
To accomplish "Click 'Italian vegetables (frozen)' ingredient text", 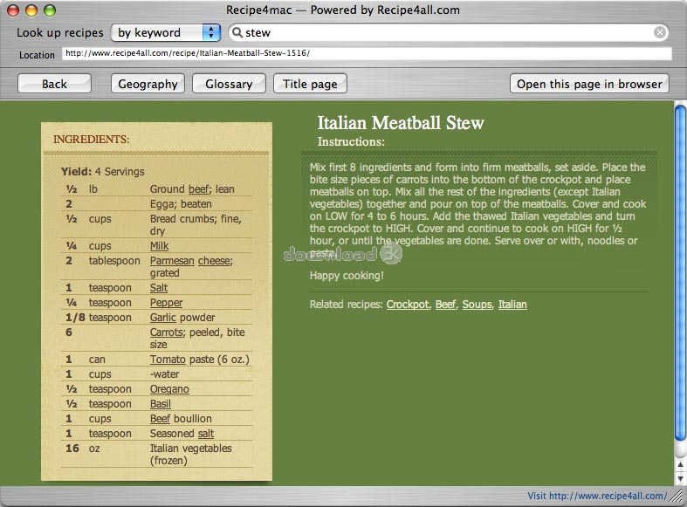I will (x=190, y=455).
